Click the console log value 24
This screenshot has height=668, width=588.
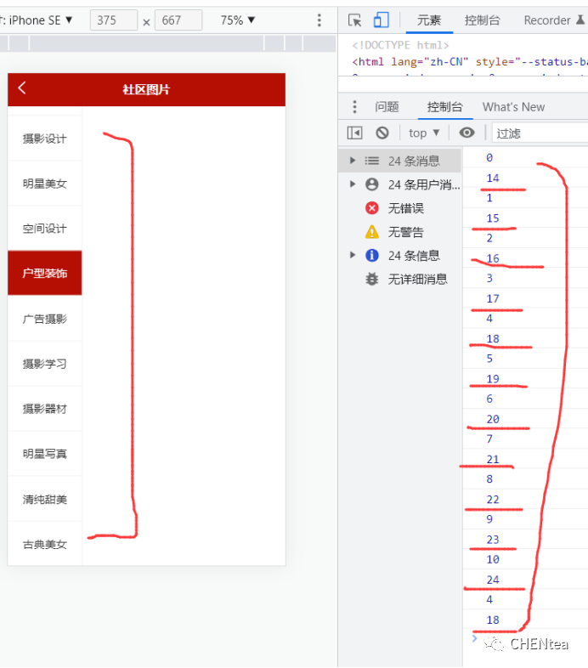pos(493,580)
